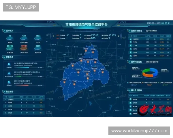173x138 pixels.
Task: Click row 6 王坟镇 in the 排查概况 table
Action: coord(150,45)
